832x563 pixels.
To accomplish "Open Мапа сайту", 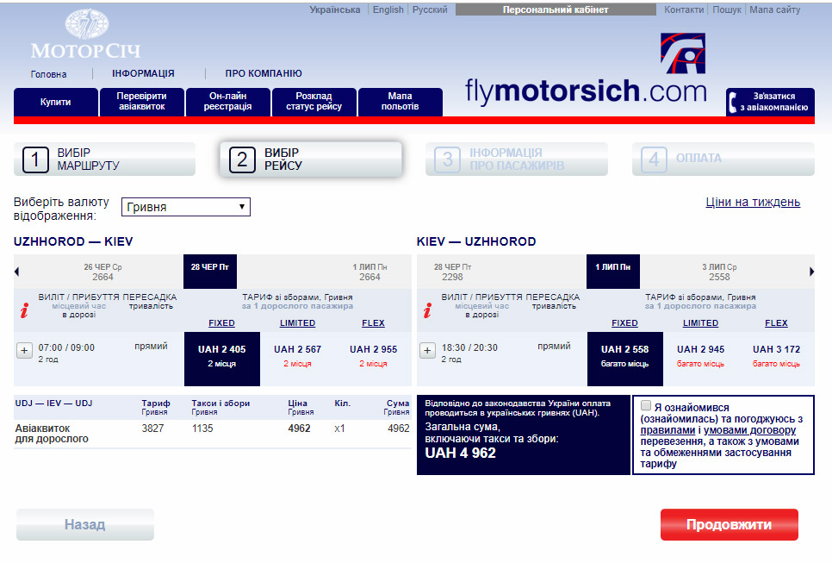I will coord(774,9).
